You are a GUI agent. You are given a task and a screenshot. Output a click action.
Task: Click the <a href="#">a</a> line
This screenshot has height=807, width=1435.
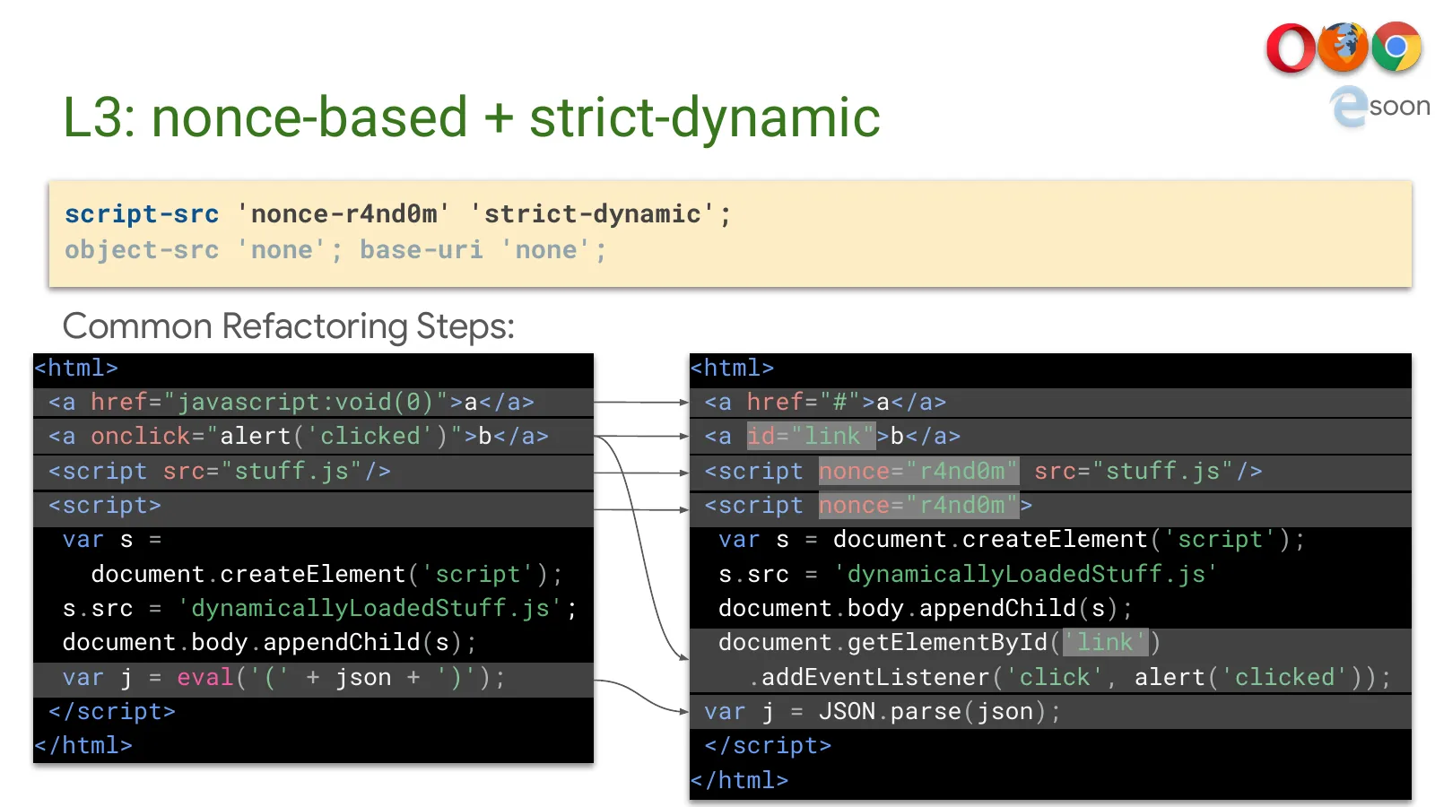click(x=1050, y=403)
